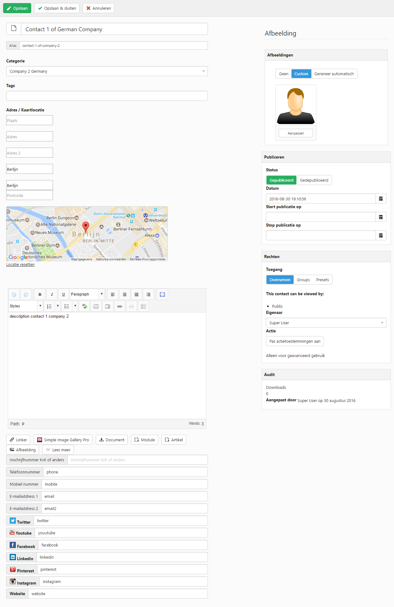Toggle bold formatting in editor

pyautogui.click(x=40, y=294)
